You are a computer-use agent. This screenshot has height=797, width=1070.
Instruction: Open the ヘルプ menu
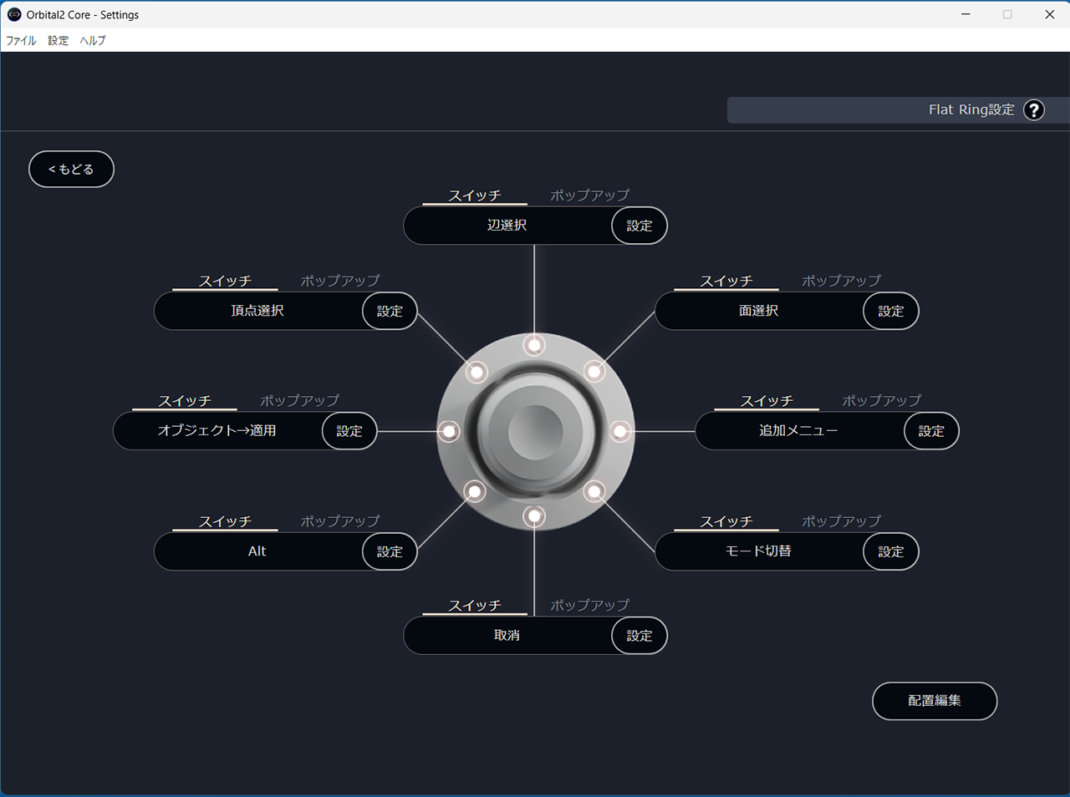click(93, 40)
